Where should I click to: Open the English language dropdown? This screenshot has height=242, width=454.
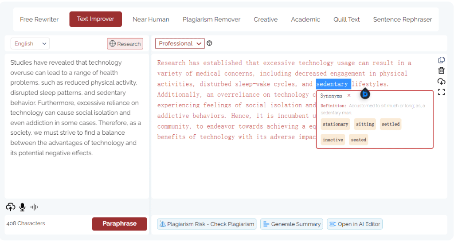click(30, 43)
